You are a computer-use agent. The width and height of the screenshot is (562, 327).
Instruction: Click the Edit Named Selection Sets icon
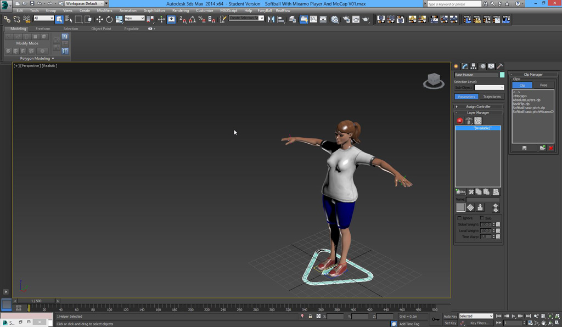coord(223,19)
